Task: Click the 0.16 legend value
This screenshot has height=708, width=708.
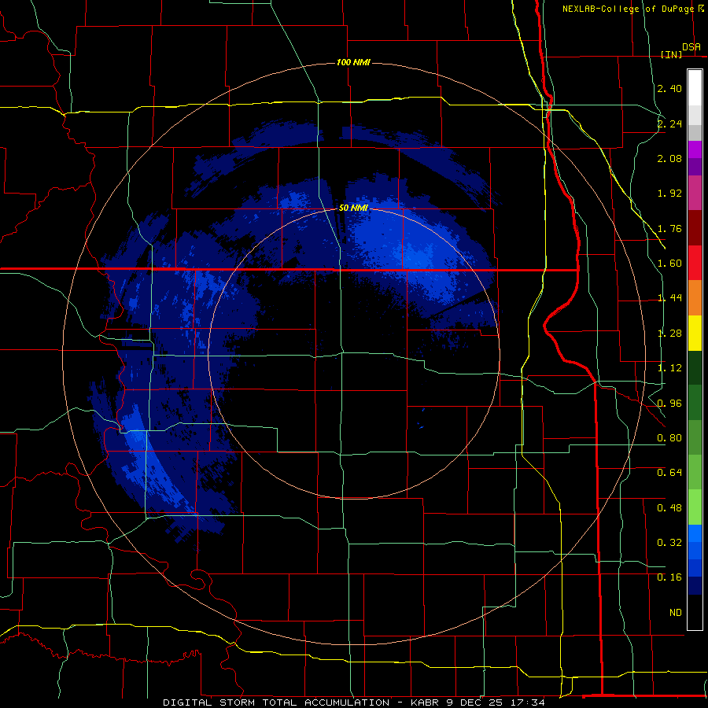Action: pos(669,577)
